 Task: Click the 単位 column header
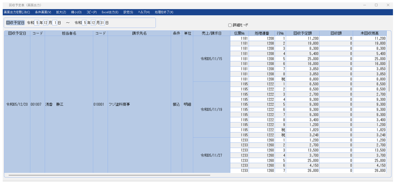point(187,33)
